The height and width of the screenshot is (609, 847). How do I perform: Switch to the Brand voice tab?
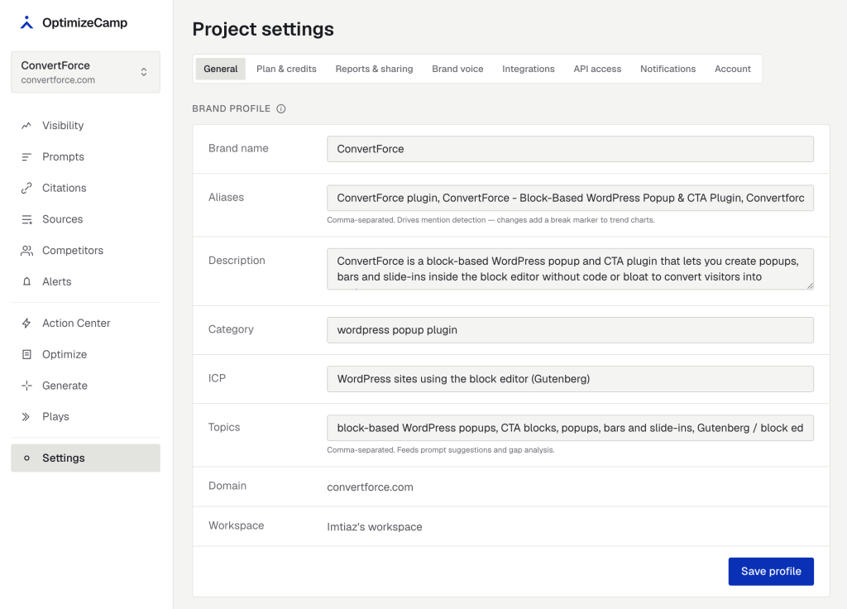point(457,69)
